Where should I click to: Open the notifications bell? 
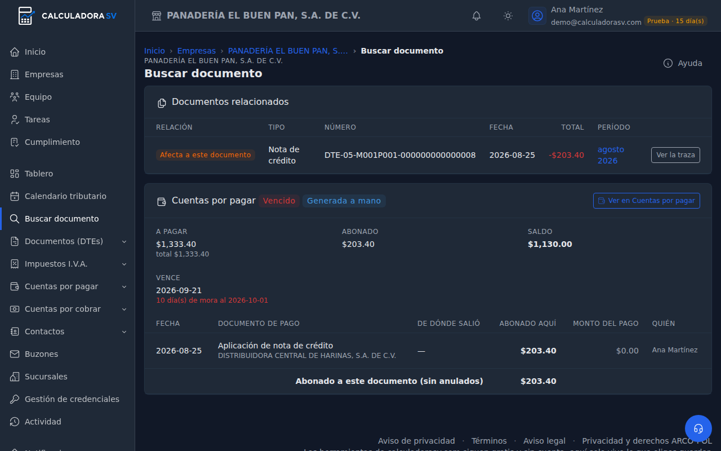click(x=477, y=16)
